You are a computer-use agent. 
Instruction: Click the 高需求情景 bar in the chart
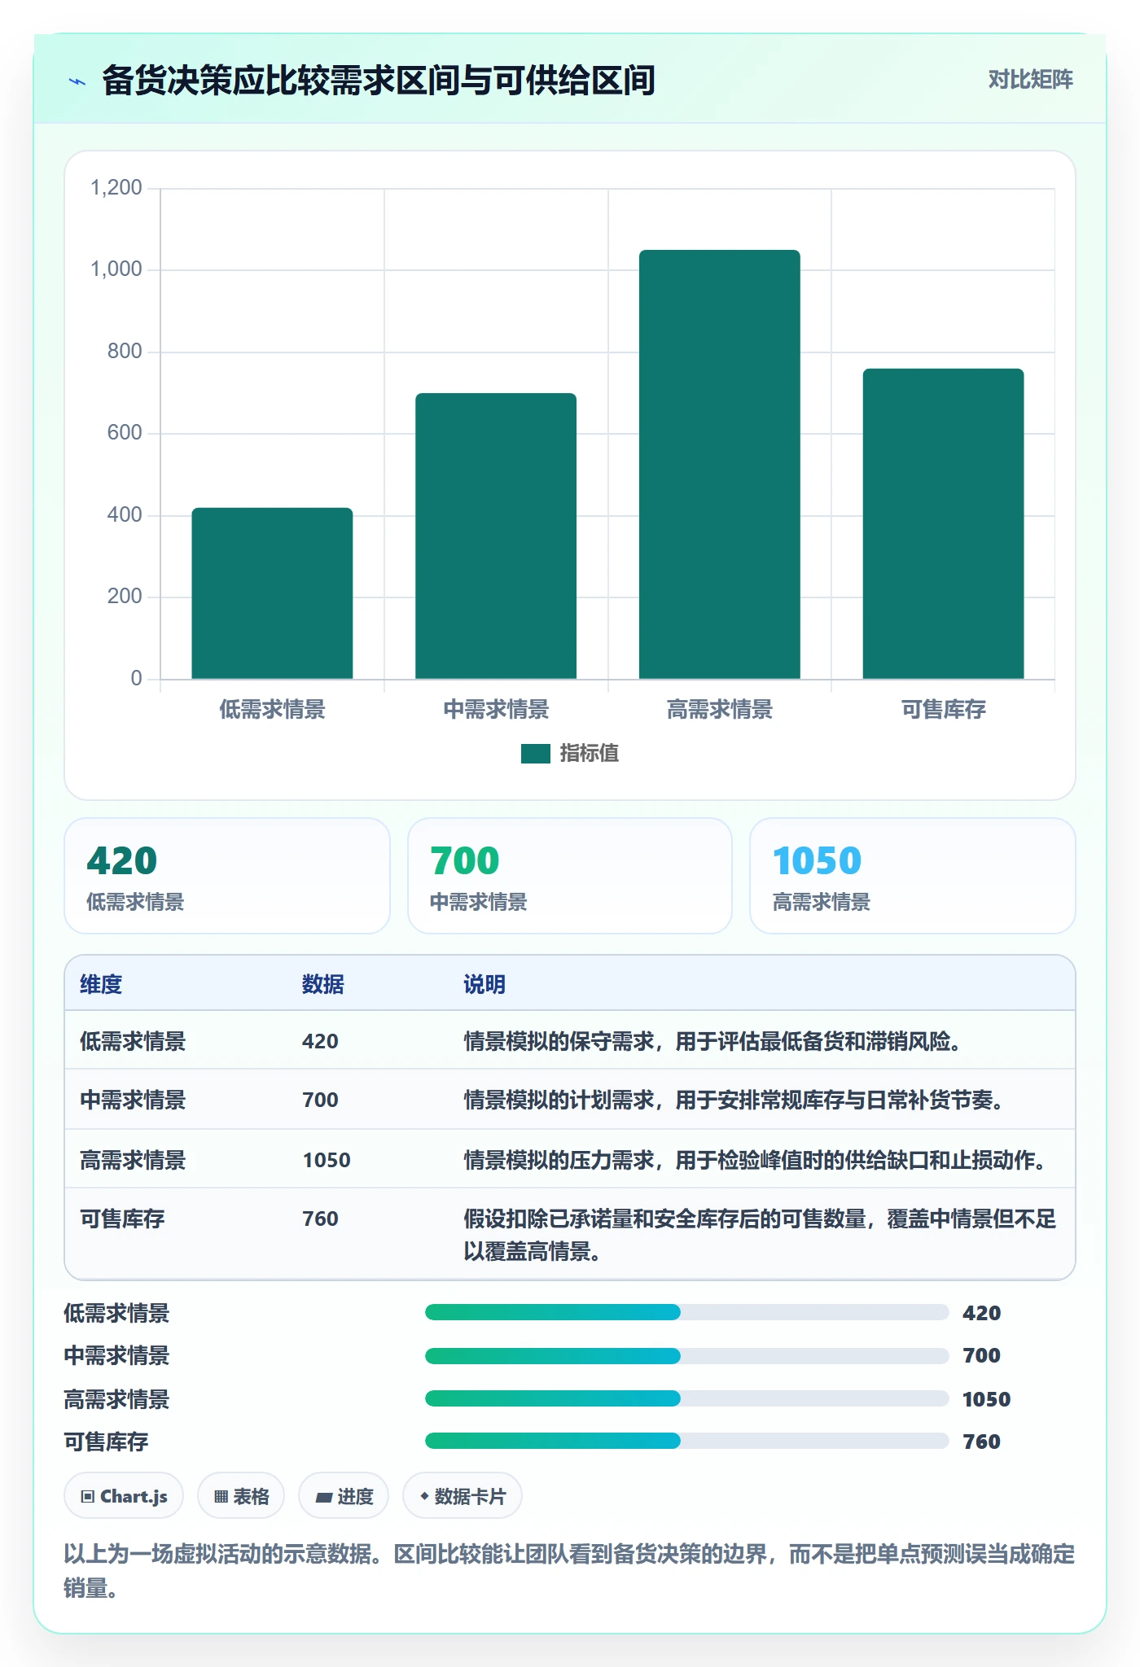point(720,464)
